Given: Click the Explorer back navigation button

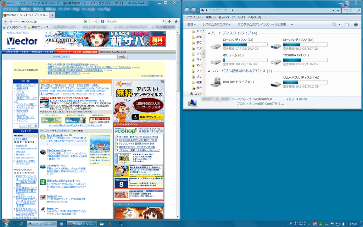Looking at the screenshot, I should coord(187,10).
